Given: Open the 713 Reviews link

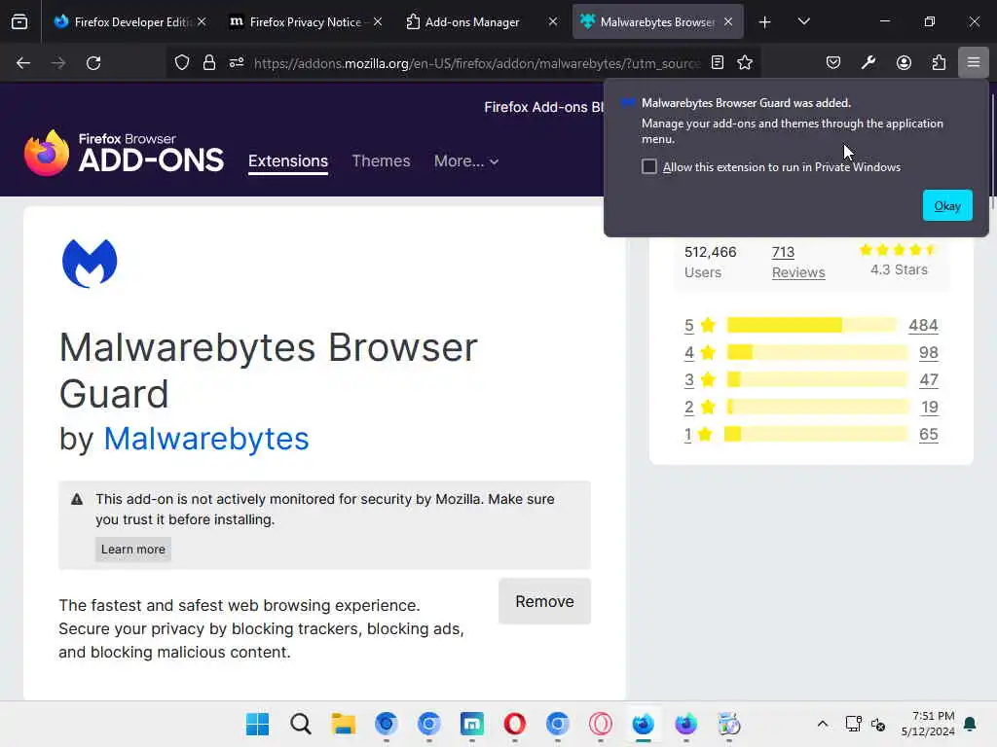Looking at the screenshot, I should (798, 263).
